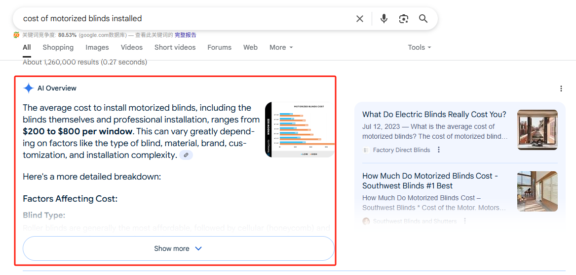Screen dimensions: 576x275
Task: Click the Factory Direct Blinds favicon
Action: (366, 150)
